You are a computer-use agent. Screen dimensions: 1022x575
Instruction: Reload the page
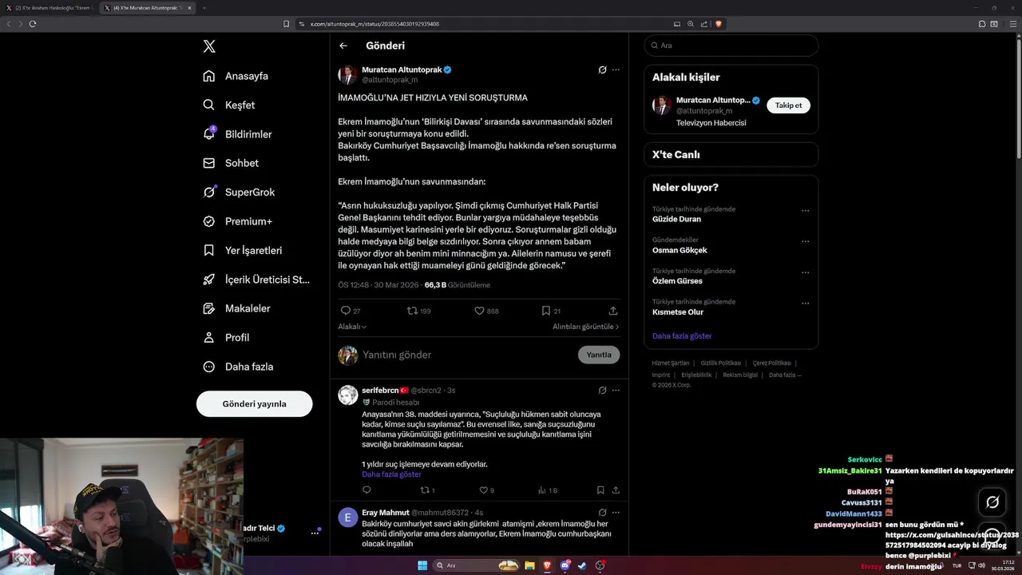[33, 24]
